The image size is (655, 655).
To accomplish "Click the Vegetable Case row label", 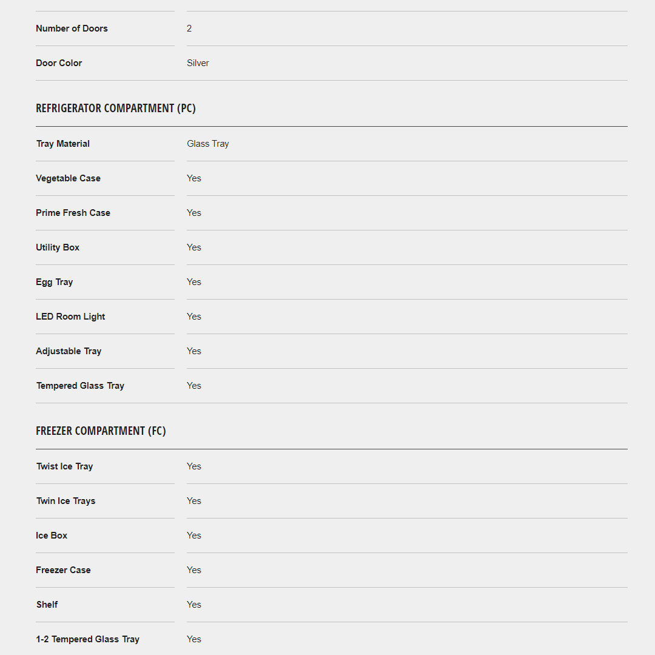I will pyautogui.click(x=69, y=178).
